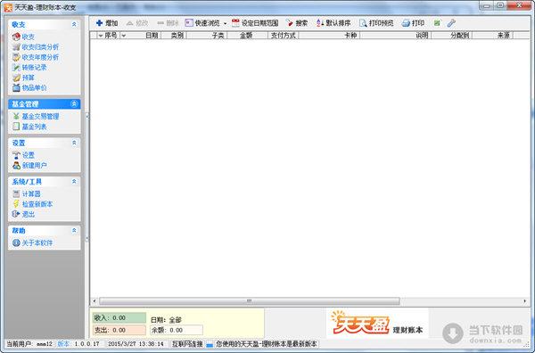The width and height of the screenshot is (535, 353).
Task: Click 新建用户 new user
Action: click(29, 166)
